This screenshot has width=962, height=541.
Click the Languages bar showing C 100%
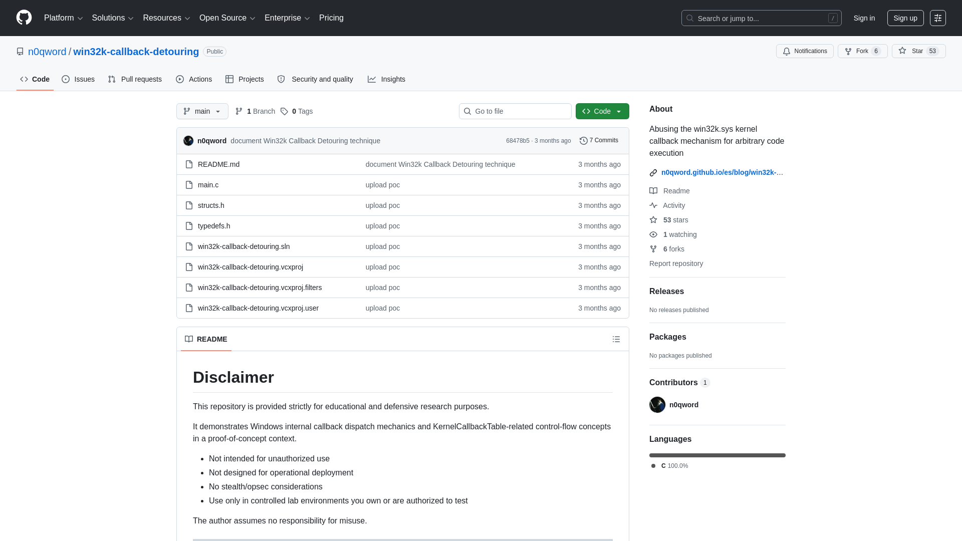tap(717, 455)
